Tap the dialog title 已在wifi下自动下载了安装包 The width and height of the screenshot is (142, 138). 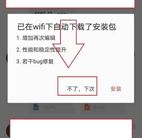click(x=67, y=27)
